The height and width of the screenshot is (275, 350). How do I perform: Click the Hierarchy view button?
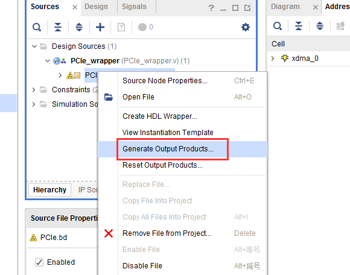pyautogui.click(x=49, y=190)
